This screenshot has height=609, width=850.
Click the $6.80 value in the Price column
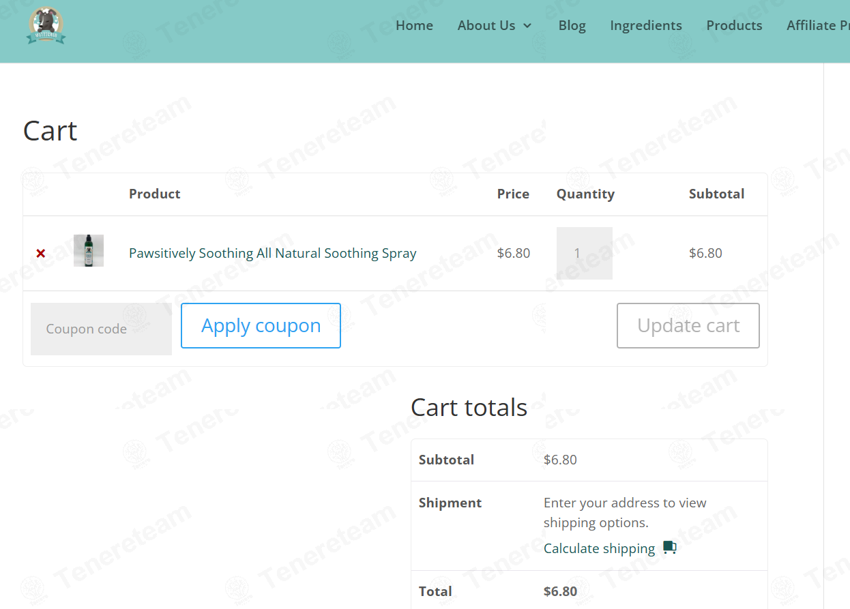click(x=514, y=253)
